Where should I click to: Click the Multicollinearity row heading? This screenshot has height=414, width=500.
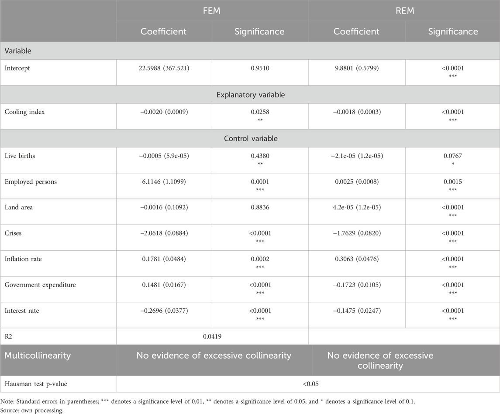[38, 356]
